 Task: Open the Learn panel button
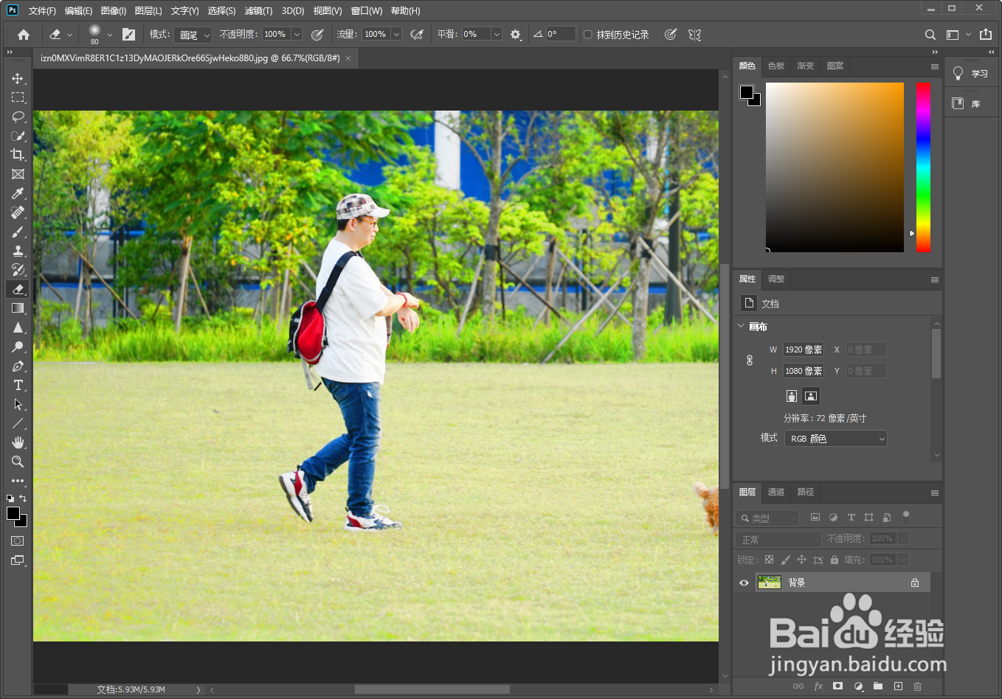pos(971,74)
